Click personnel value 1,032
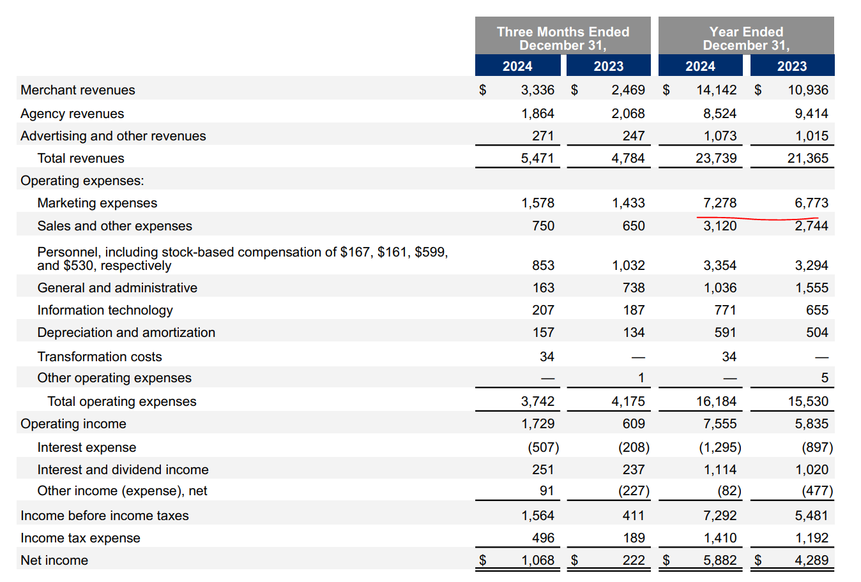The width and height of the screenshot is (861, 582). coord(628,265)
